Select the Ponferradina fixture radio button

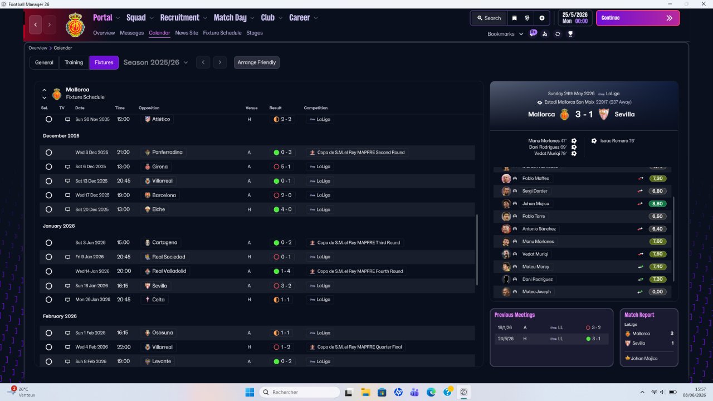pos(48,153)
